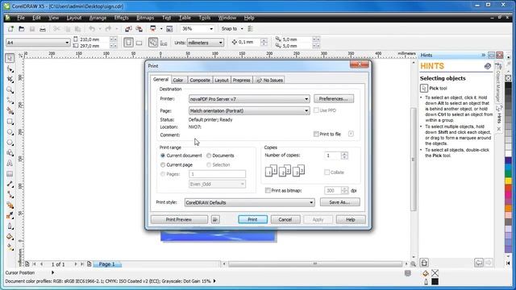This screenshot has height=290, width=516.
Task: Click the Hints panel help icon
Action: [x=487, y=66]
